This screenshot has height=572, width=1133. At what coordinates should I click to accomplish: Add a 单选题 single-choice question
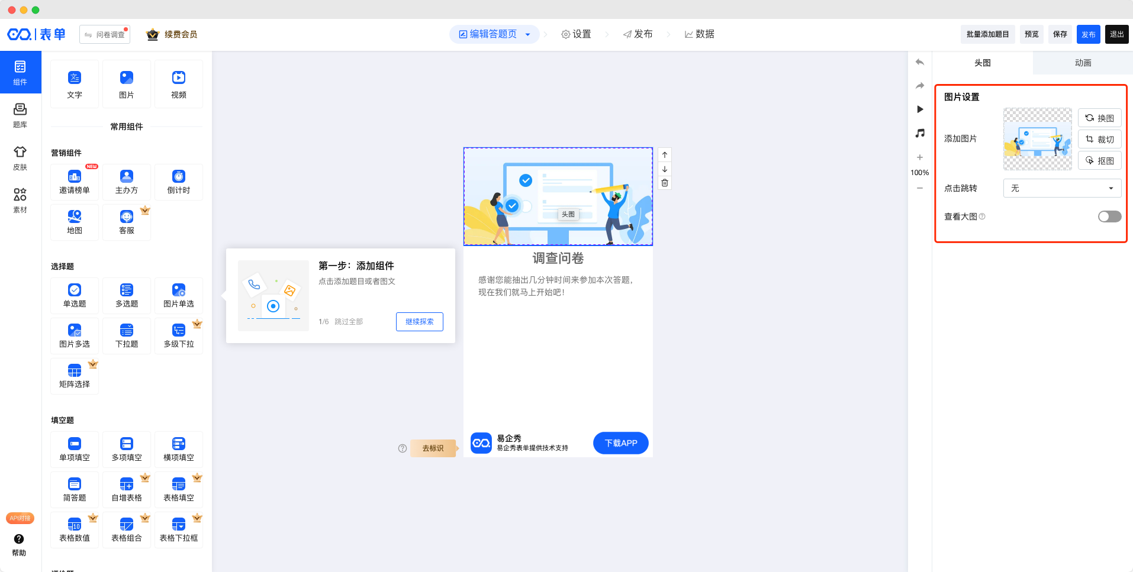(x=75, y=296)
